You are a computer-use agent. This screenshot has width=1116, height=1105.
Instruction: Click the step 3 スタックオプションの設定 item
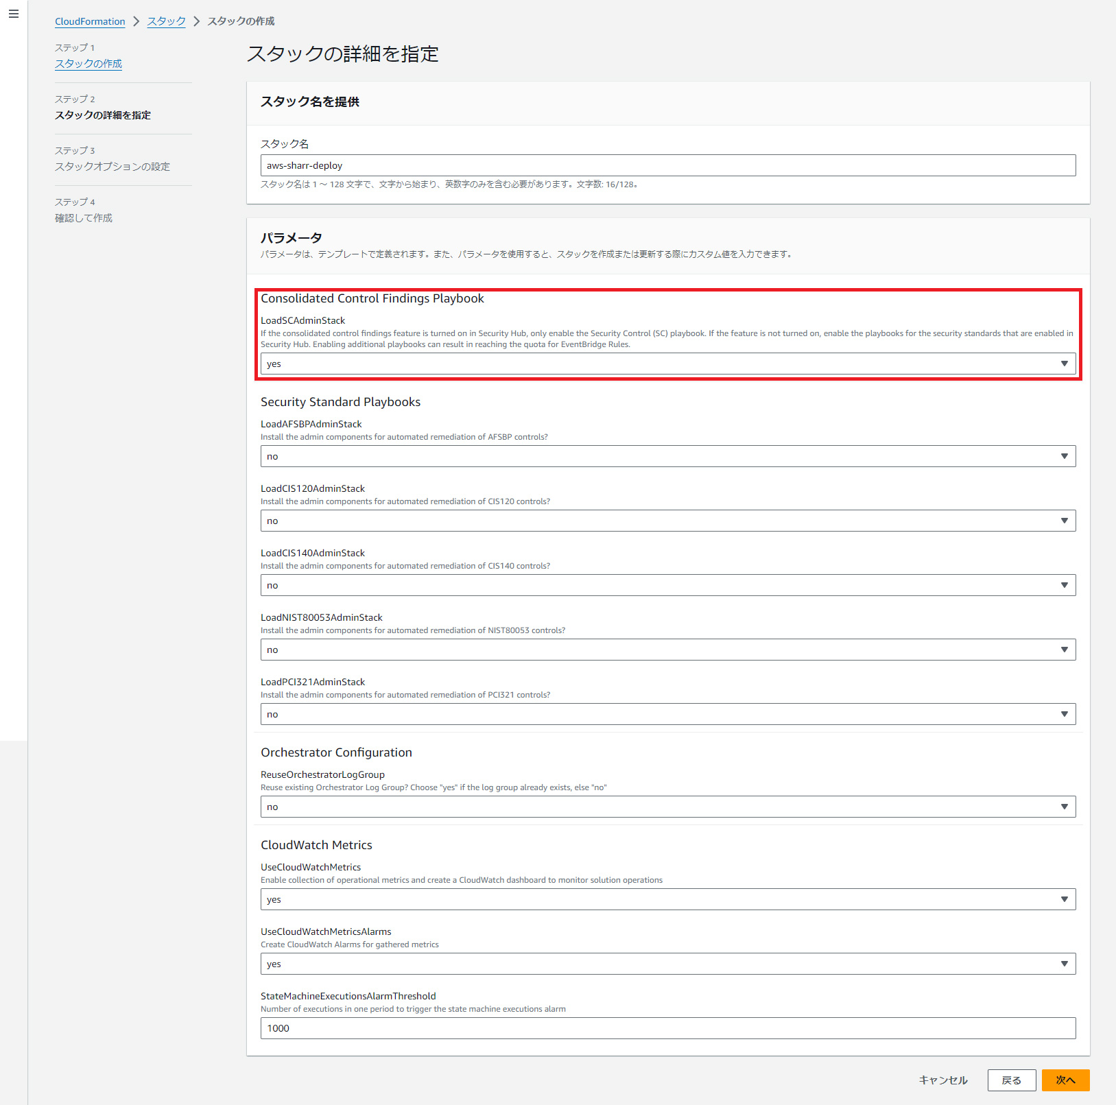point(112,167)
